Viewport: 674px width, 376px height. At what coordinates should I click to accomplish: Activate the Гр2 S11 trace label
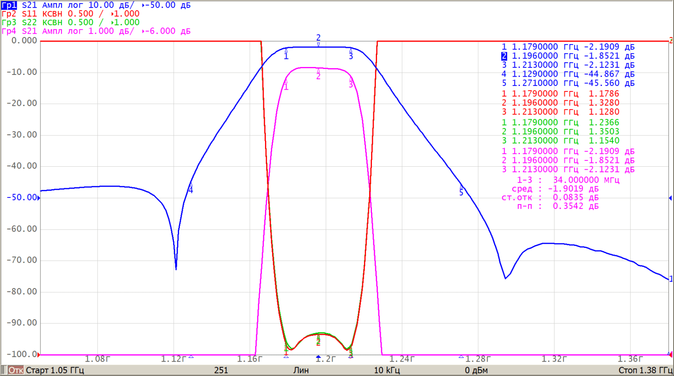pyautogui.click(x=9, y=13)
